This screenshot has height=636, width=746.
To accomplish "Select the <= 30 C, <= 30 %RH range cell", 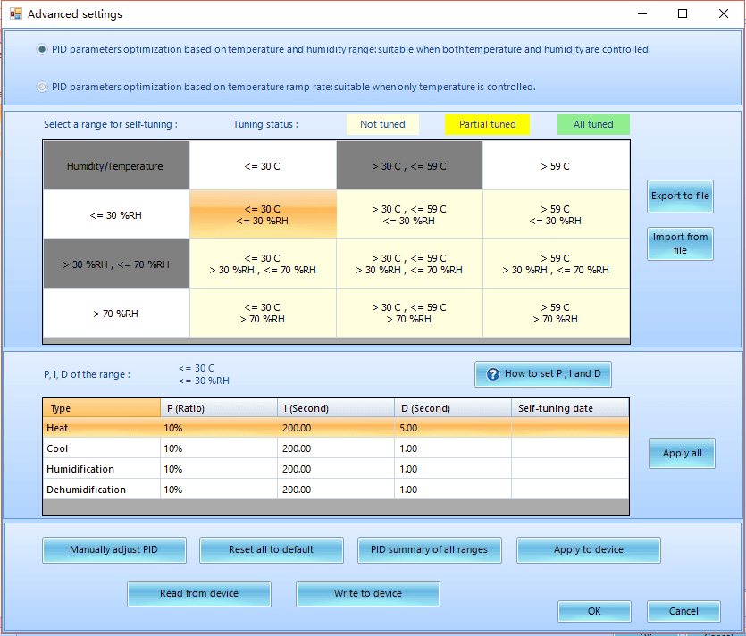I will pos(263,215).
